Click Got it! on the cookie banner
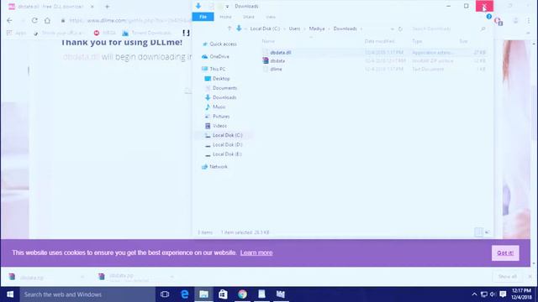This screenshot has width=538, height=302. click(505, 253)
